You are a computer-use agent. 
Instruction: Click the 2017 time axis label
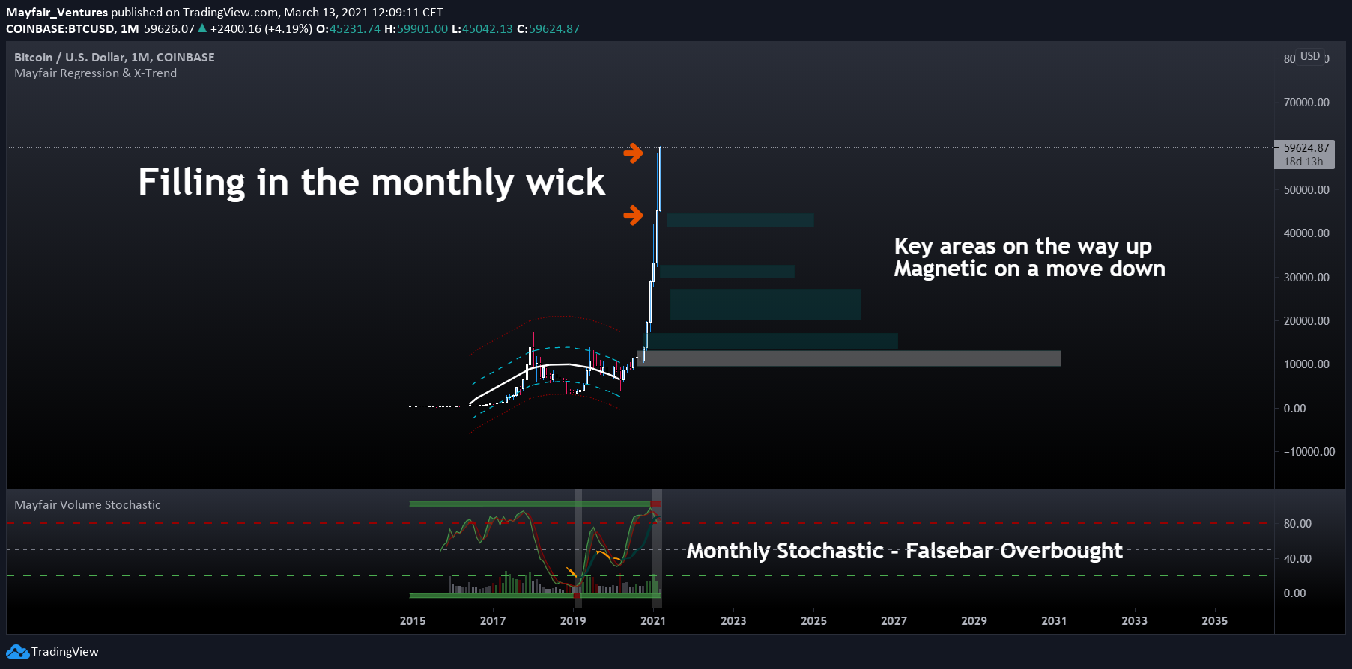tap(493, 621)
